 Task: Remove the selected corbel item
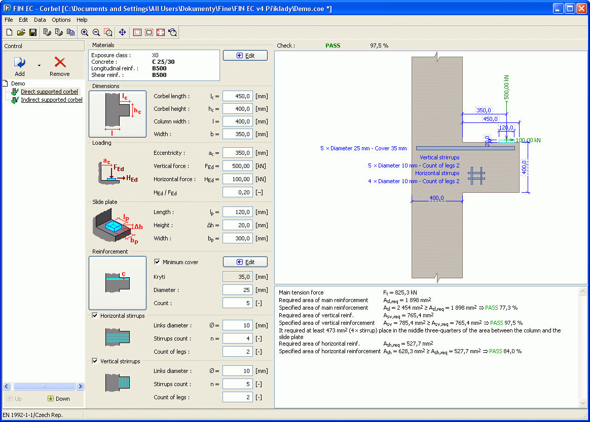[59, 65]
